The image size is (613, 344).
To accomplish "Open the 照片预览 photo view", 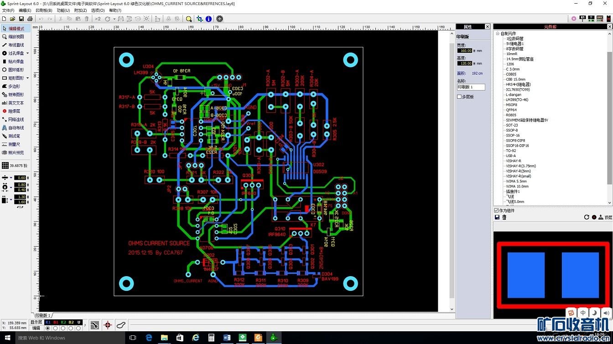I will click(x=16, y=152).
